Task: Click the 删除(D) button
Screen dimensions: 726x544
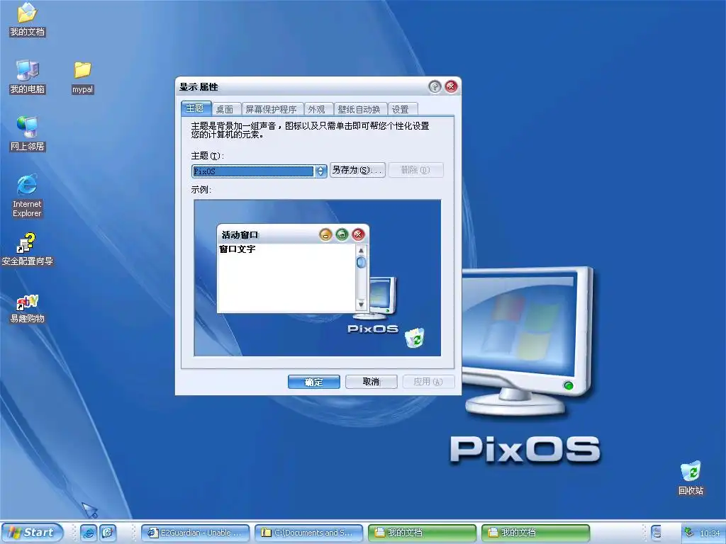Action: (x=415, y=170)
